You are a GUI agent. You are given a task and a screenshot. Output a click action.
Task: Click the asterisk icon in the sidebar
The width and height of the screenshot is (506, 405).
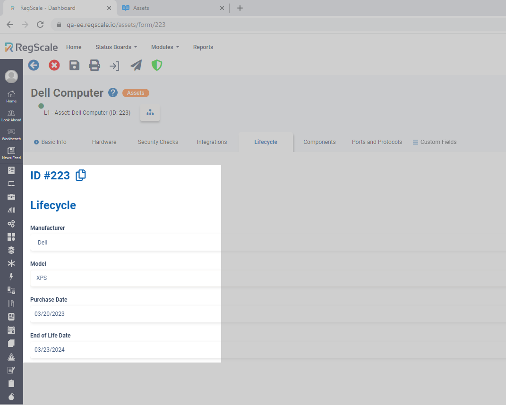tap(11, 263)
